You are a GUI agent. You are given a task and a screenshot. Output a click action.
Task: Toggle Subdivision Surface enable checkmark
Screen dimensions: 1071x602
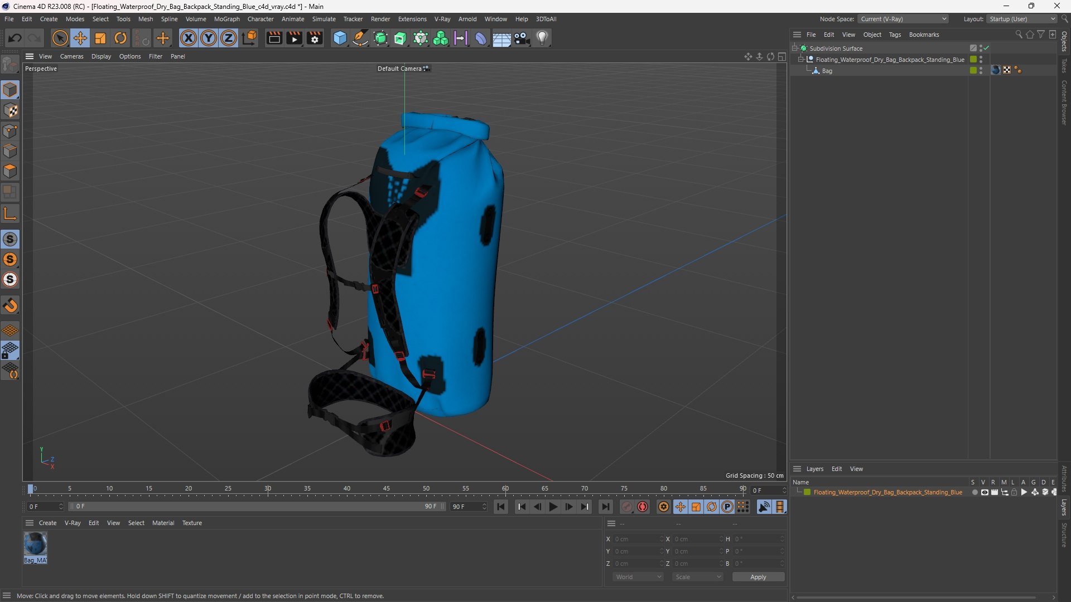pyautogui.click(x=986, y=48)
